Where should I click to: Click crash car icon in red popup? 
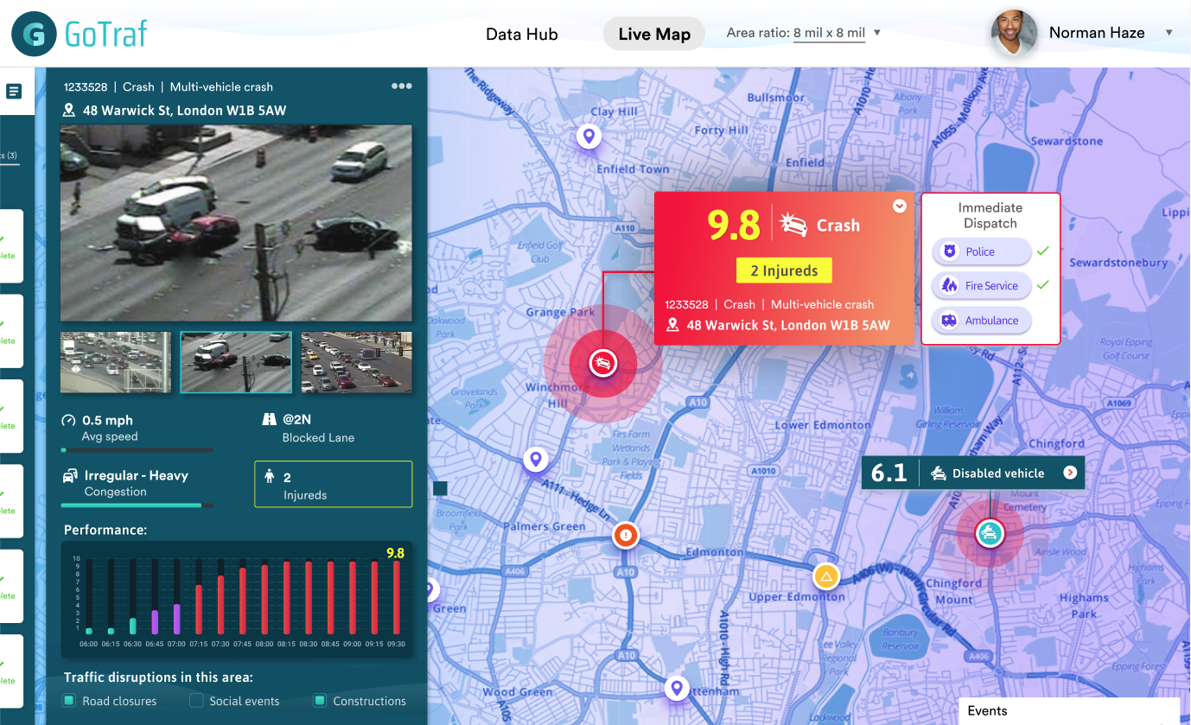(793, 225)
